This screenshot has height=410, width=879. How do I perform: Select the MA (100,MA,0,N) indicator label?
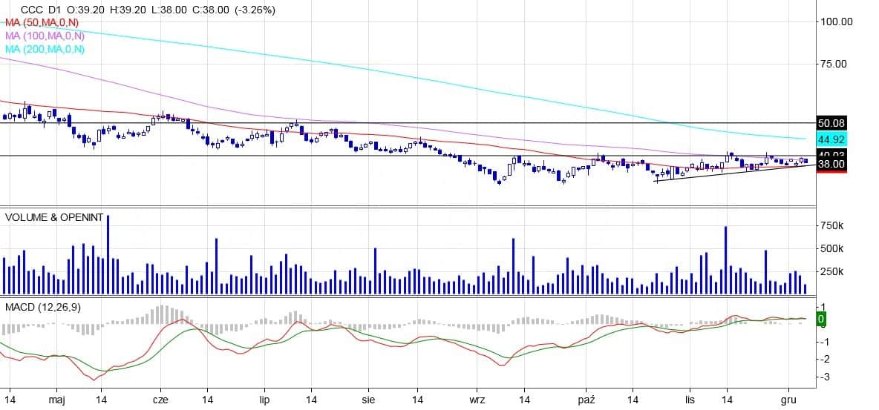pos(45,36)
